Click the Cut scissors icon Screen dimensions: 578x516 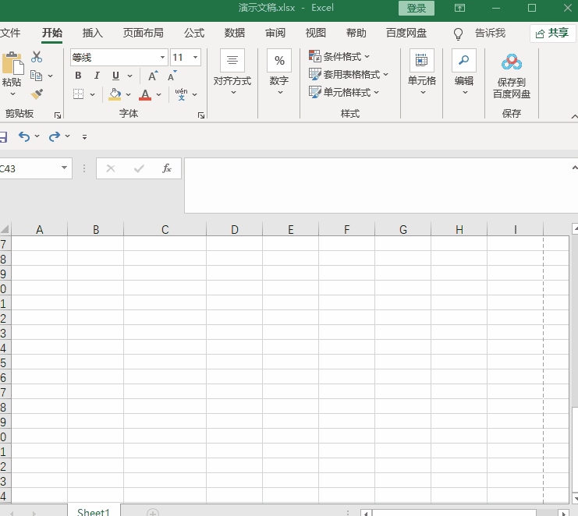(x=37, y=58)
